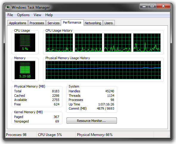Open the File menu
This screenshot has height=144, width=176.
pyautogui.click(x=10, y=15)
